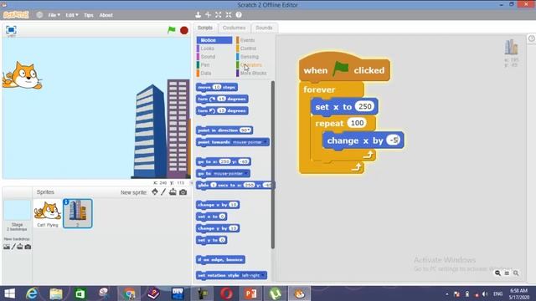Image resolution: width=536 pixels, height=301 pixels.
Task: Select the Cat1 Flying sprite thumbnail
Action: point(48,213)
